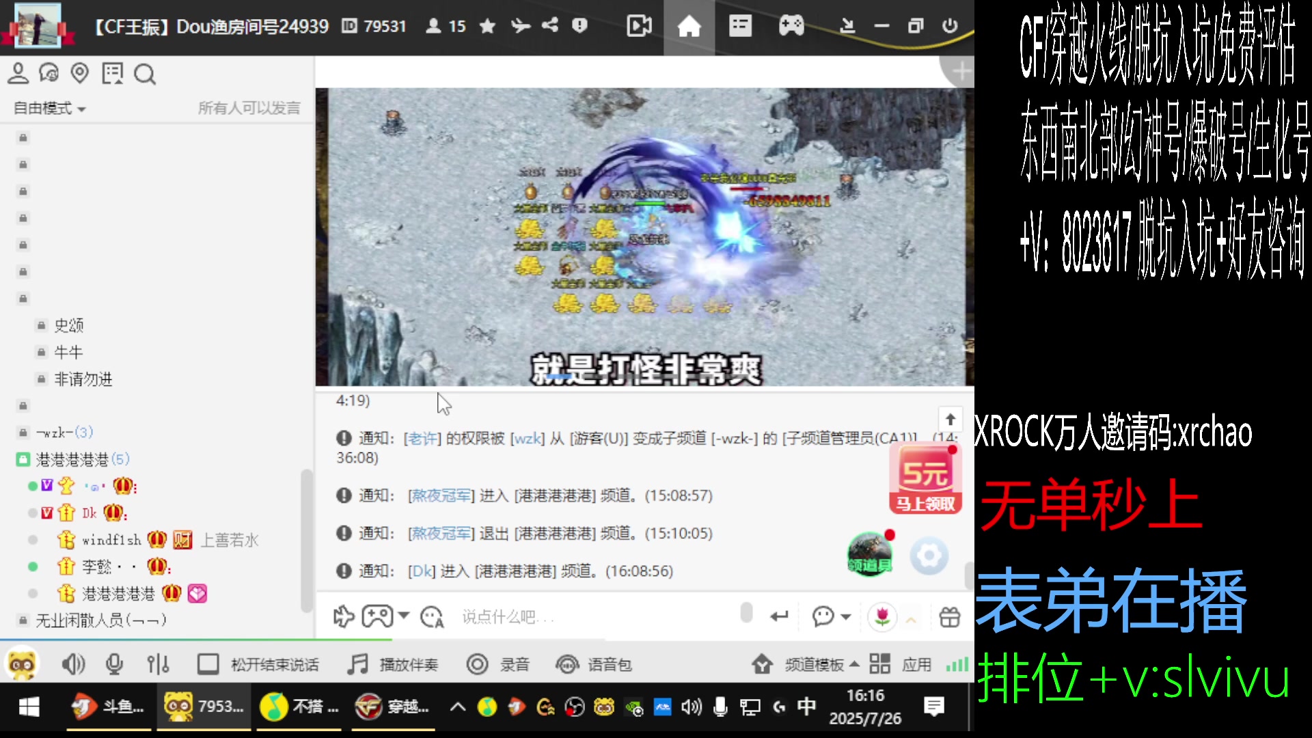This screenshot has width=1312, height=738.
Task: Open taskbar notification center
Action: point(933,707)
